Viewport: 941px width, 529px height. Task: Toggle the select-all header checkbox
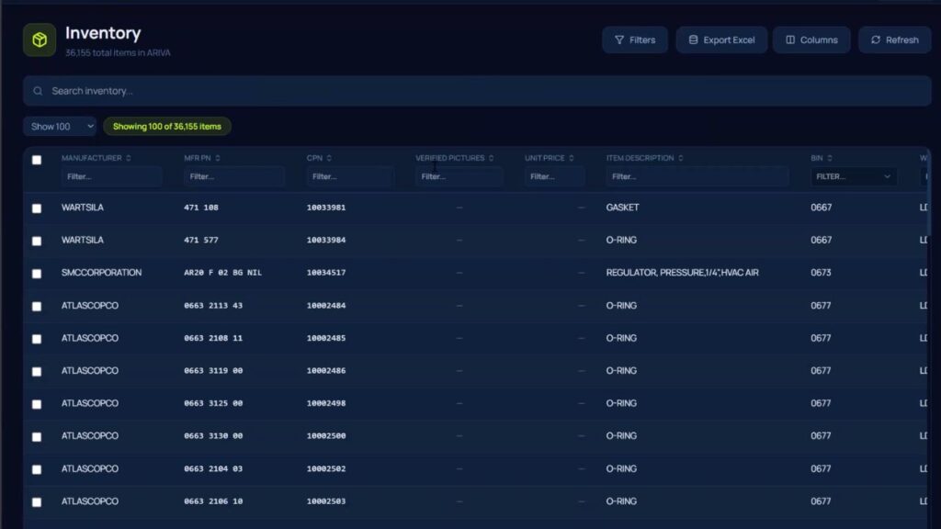click(37, 160)
